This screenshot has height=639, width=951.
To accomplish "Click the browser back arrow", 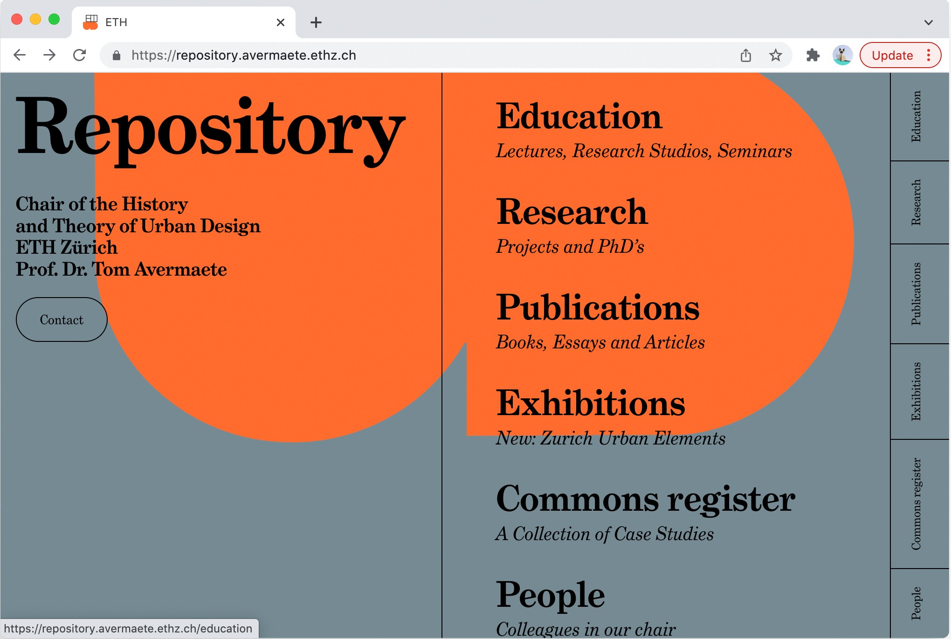I will coord(20,55).
